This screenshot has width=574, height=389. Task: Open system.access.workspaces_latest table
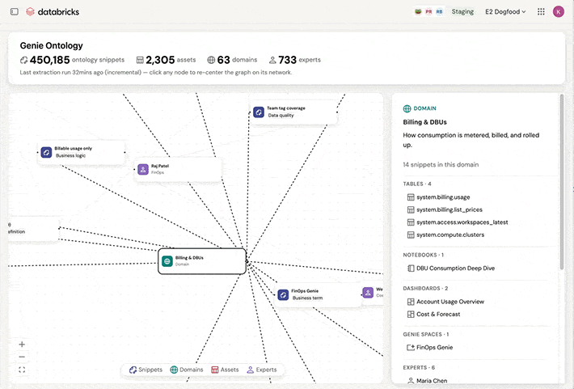click(458, 222)
